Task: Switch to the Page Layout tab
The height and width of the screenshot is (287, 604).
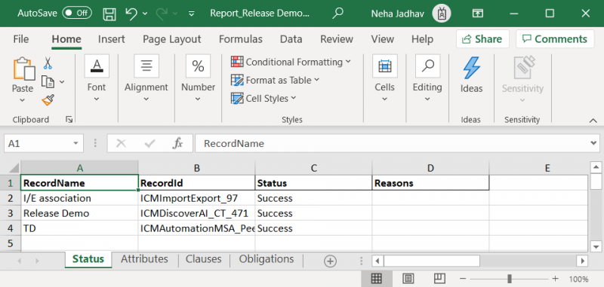Action: pos(172,39)
